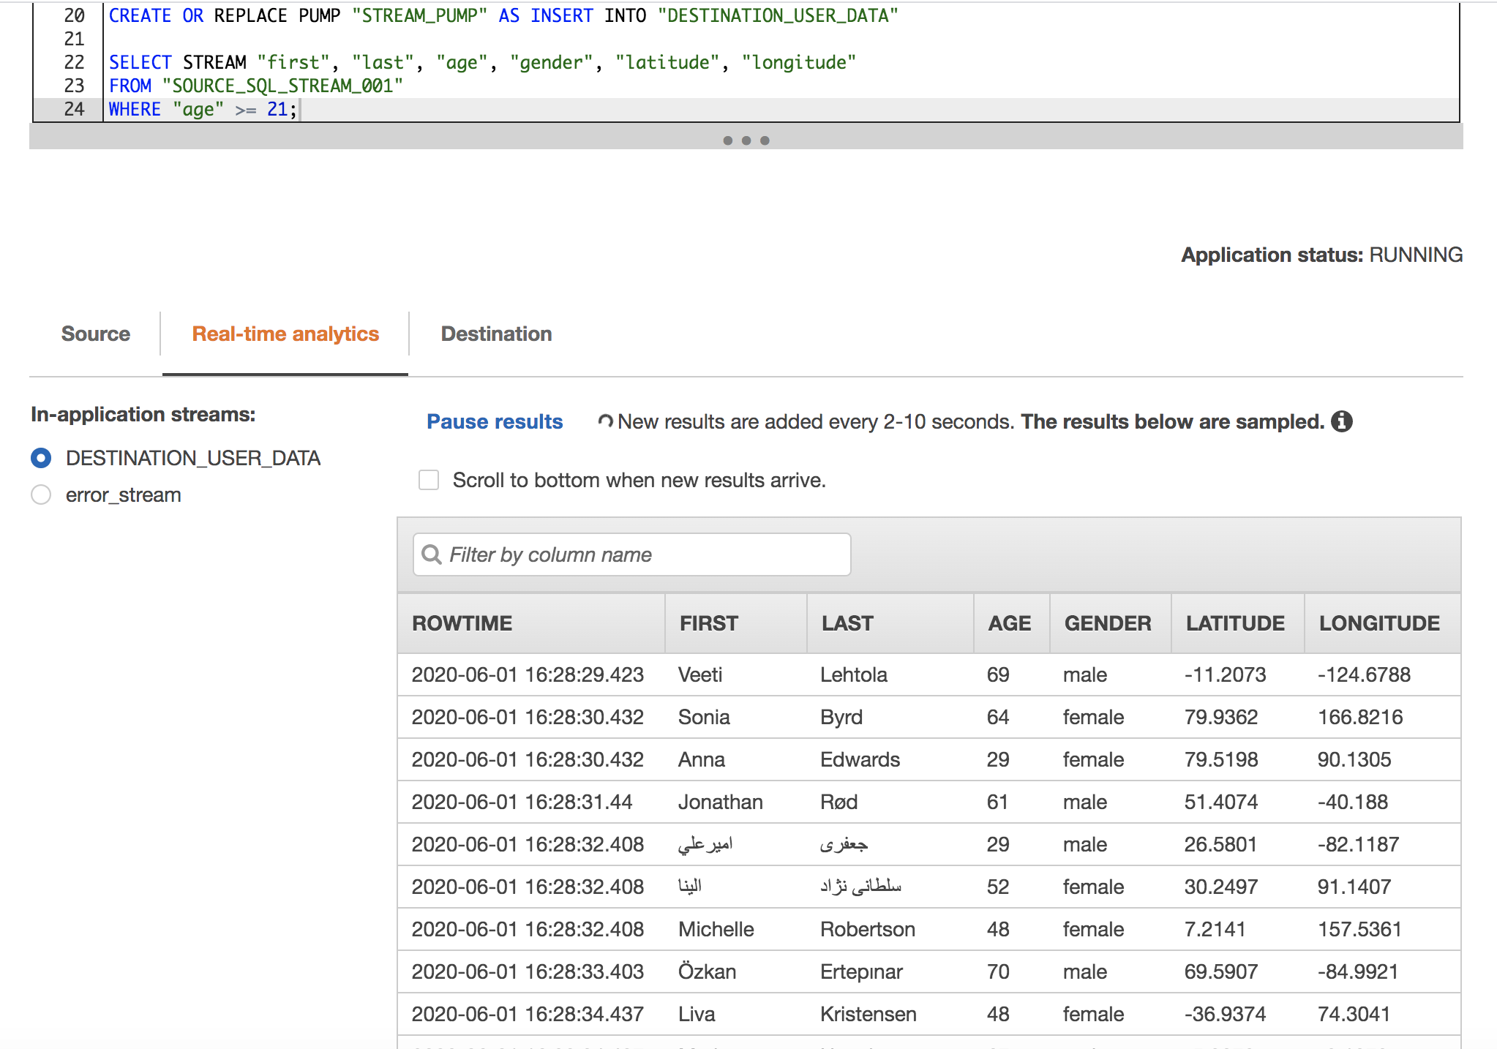Click the refresh spinner icon near results message

(605, 421)
